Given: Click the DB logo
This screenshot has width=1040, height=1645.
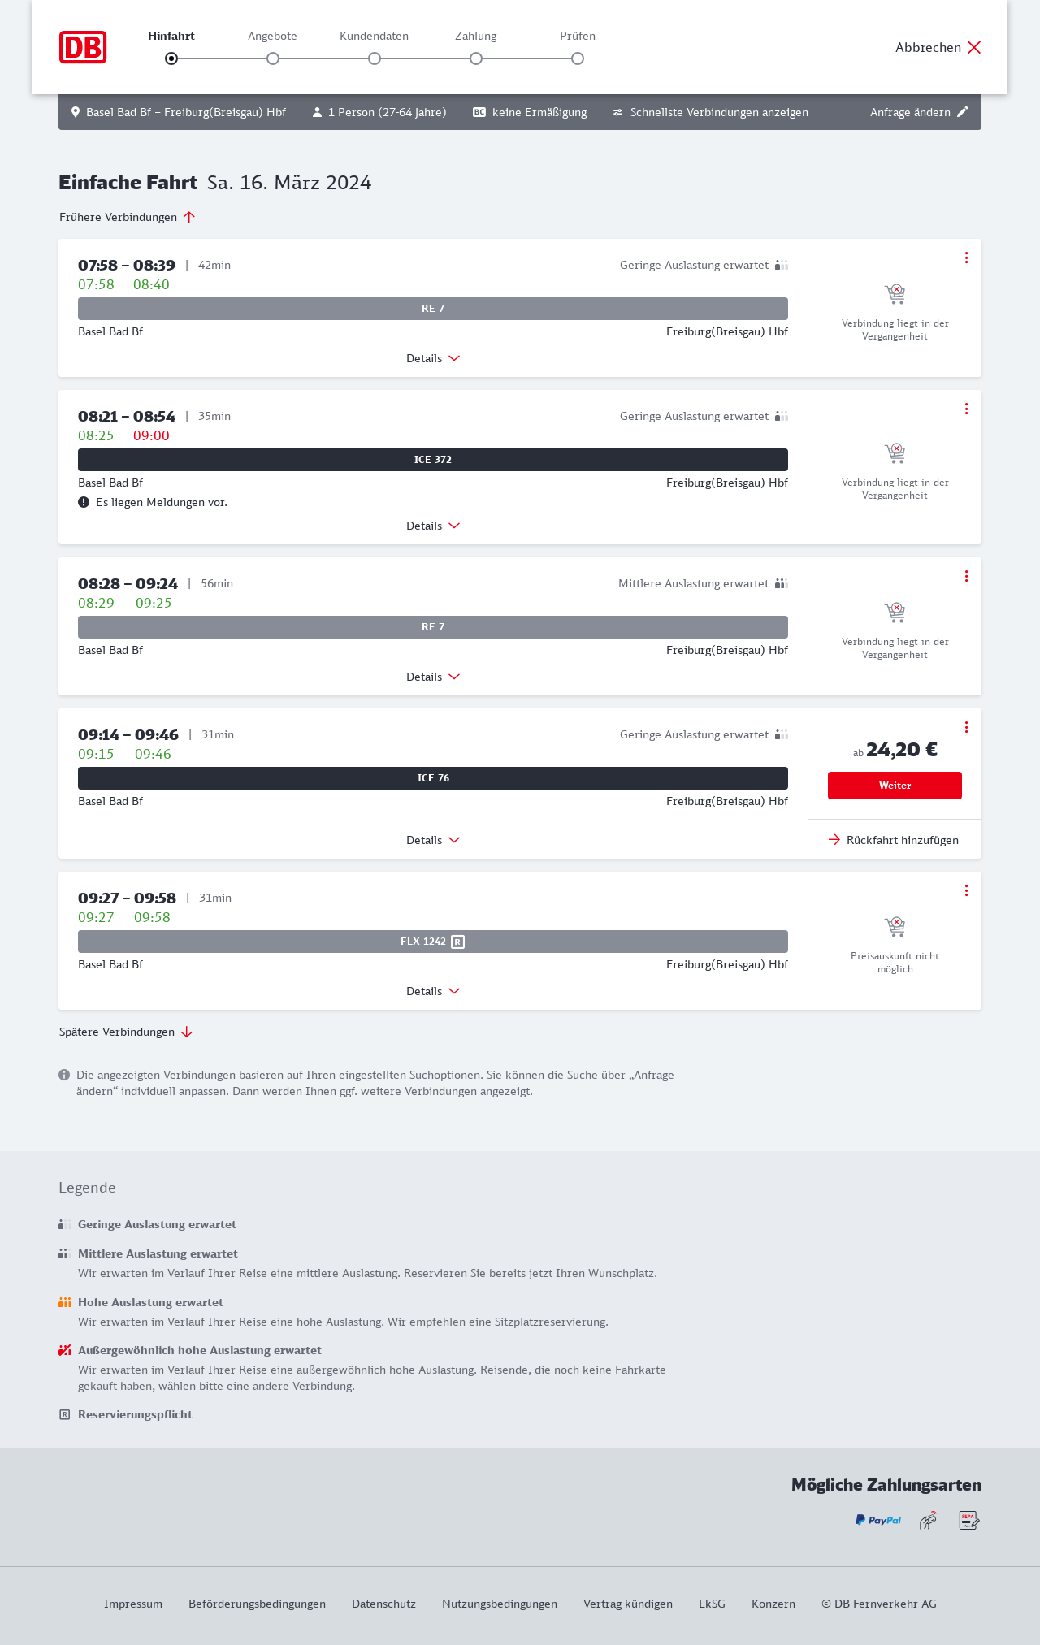Looking at the screenshot, I should click(x=83, y=47).
